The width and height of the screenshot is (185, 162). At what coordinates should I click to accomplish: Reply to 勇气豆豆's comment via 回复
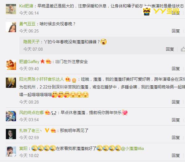point(176,31)
